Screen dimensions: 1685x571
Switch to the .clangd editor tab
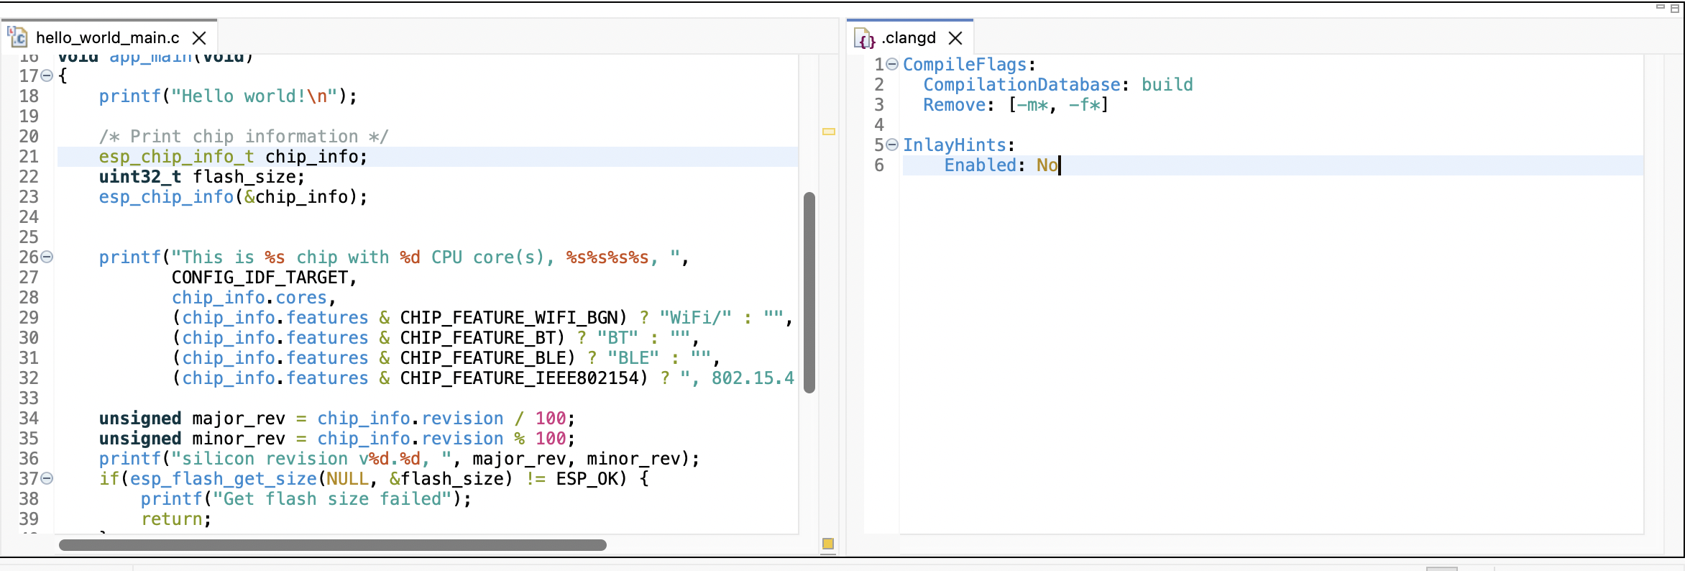point(909,37)
